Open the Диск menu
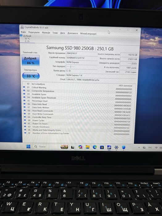Screen dimensions: 162x216 pyautogui.click(x=62, y=33)
